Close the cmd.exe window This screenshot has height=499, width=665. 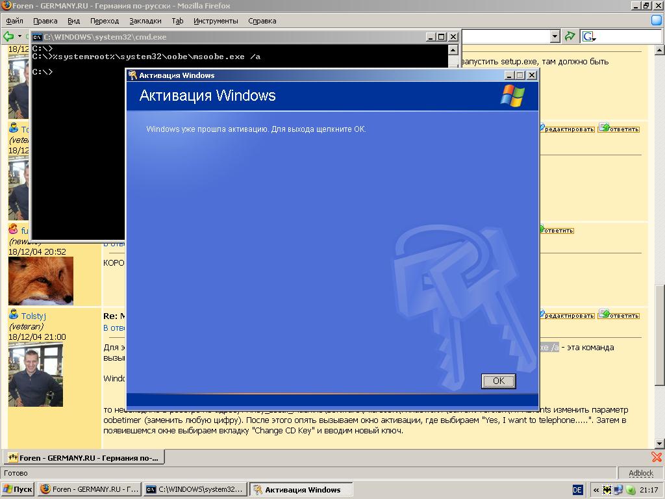[453, 37]
